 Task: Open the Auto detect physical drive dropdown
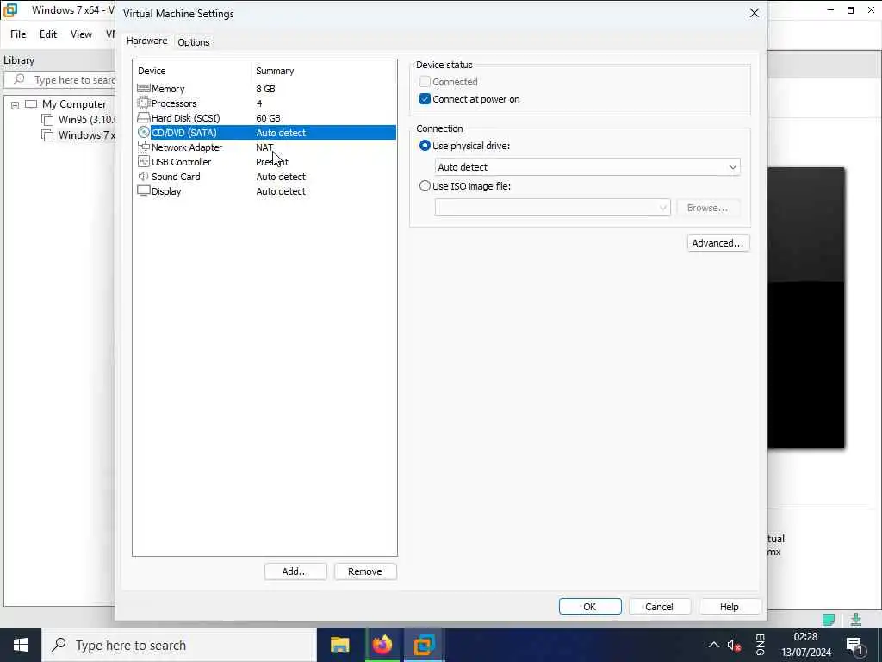coord(587,167)
